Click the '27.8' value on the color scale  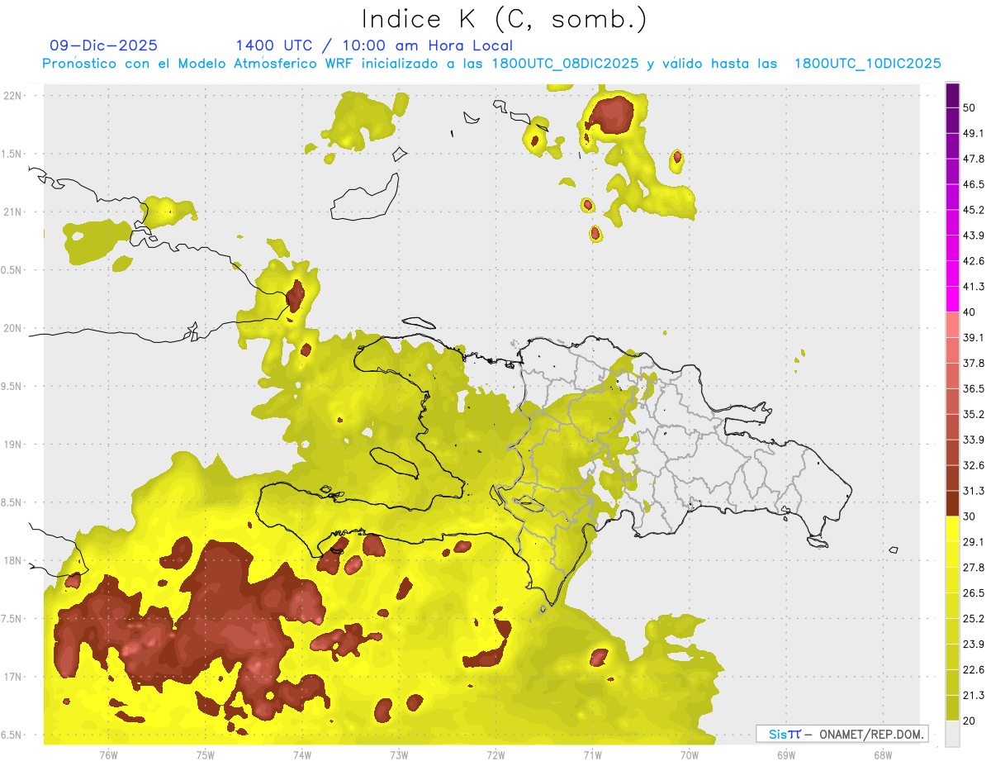(974, 568)
